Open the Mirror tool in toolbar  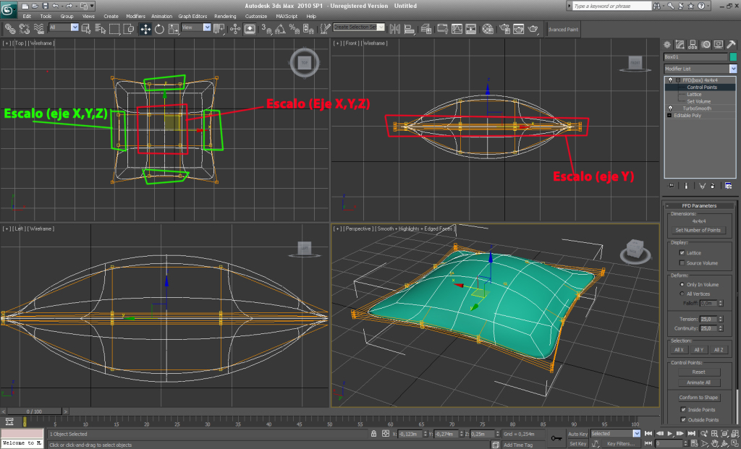point(394,29)
